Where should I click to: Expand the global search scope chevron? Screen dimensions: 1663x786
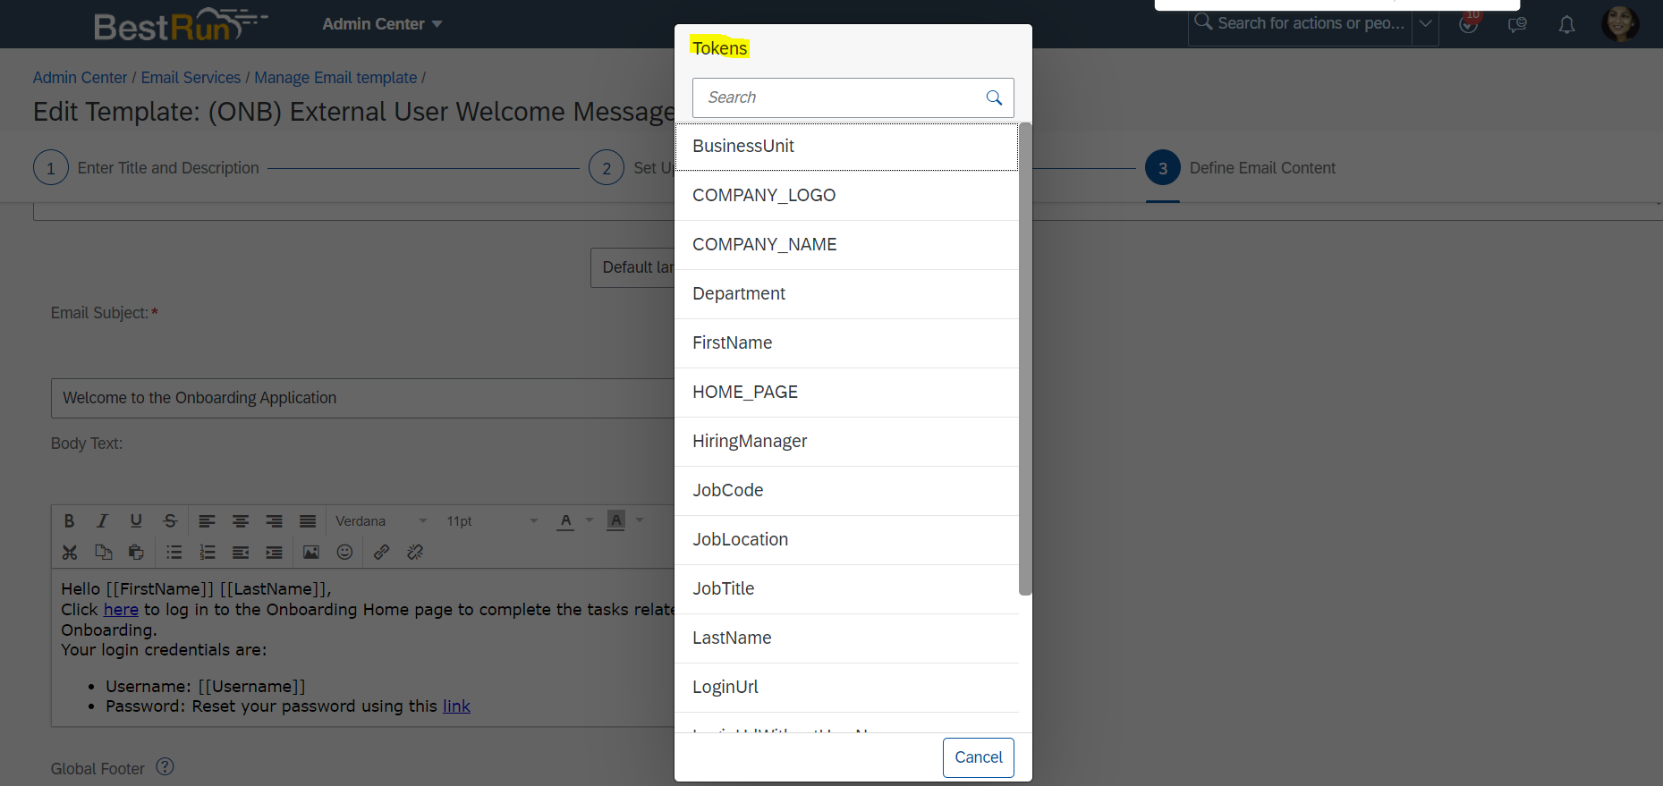point(1426,24)
